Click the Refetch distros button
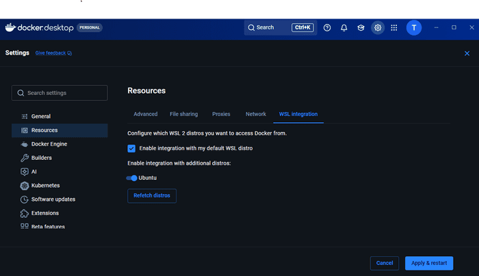This screenshot has width=479, height=276. point(152,196)
